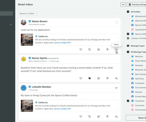Open coffee shop image in LinkedIn Member post

point(27,106)
